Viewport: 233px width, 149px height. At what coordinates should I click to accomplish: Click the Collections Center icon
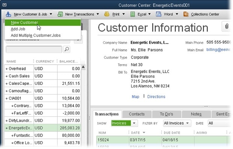(186, 14)
